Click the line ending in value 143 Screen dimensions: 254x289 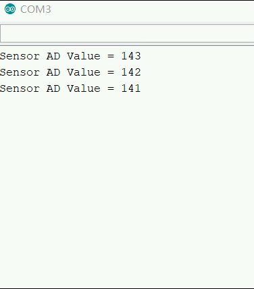(x=70, y=56)
